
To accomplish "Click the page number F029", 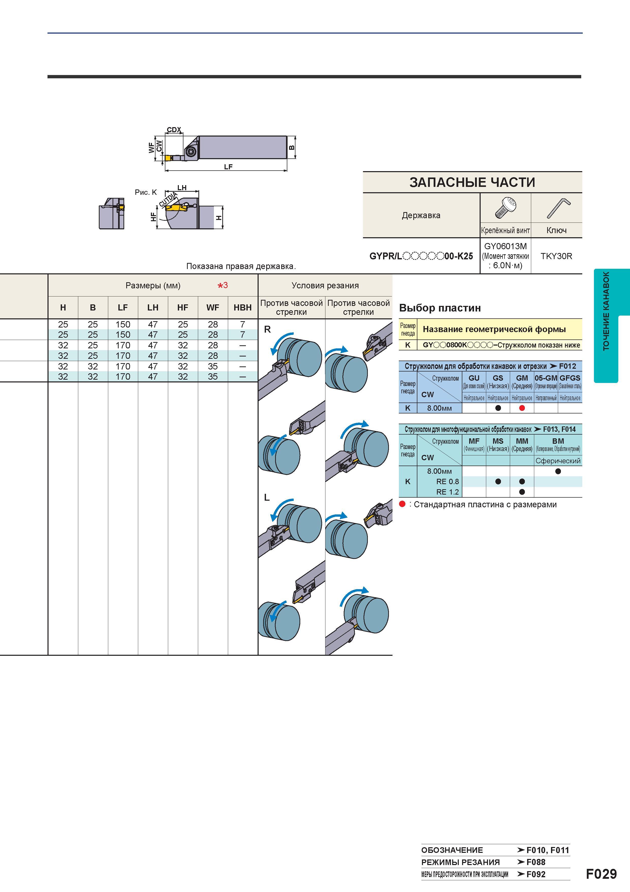I will (601, 874).
